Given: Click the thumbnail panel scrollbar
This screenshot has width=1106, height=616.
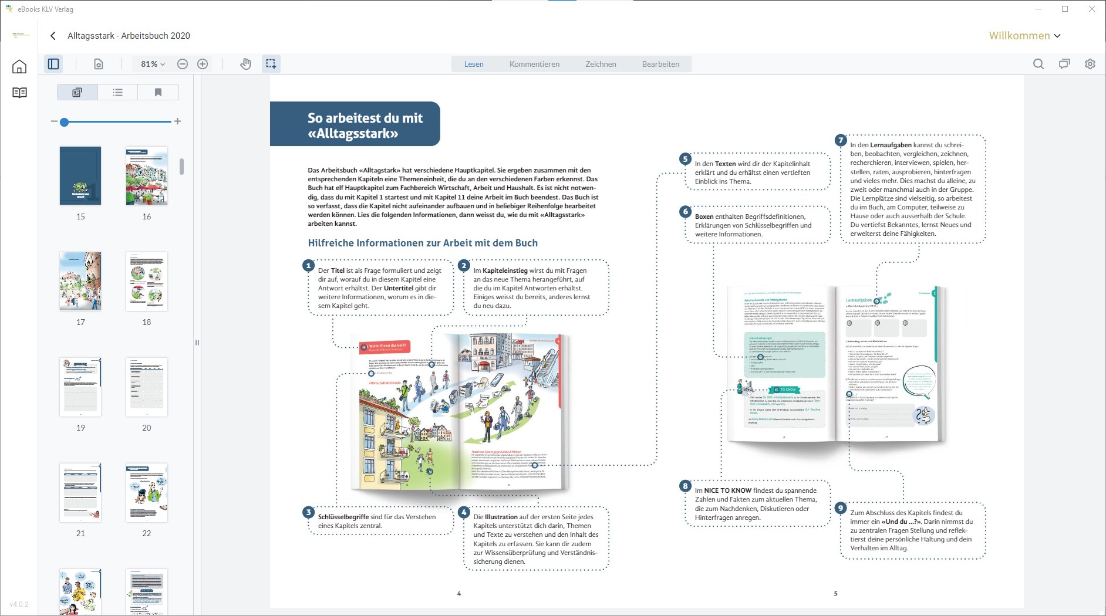Looking at the screenshot, I should [182, 167].
